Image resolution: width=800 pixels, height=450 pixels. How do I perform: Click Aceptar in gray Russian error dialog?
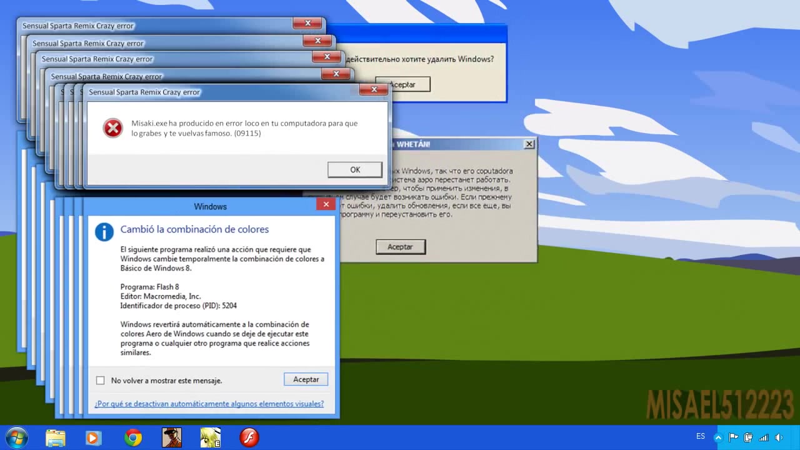(400, 247)
